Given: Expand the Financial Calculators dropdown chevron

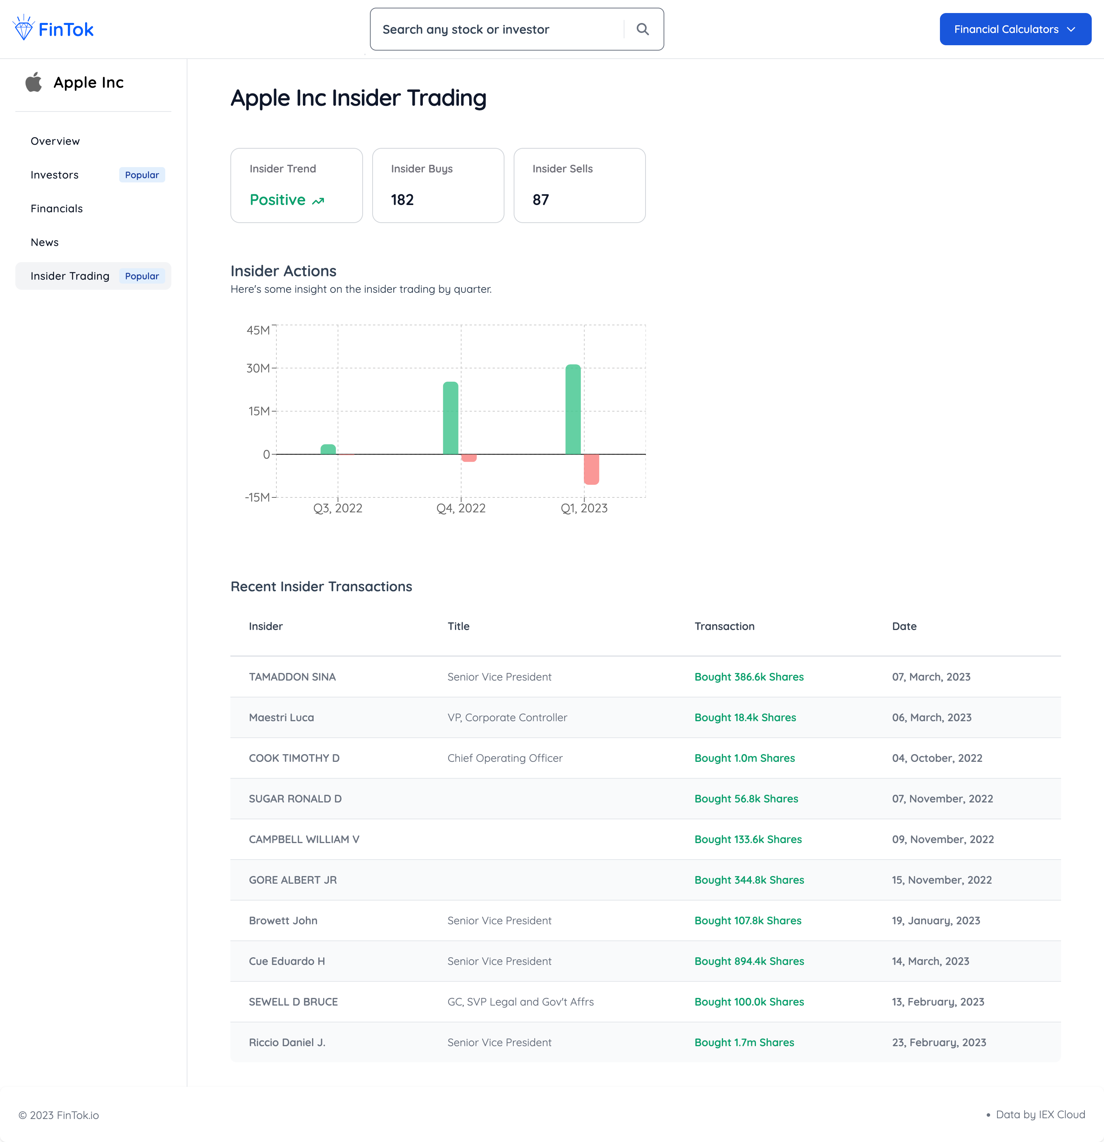Looking at the screenshot, I should pyautogui.click(x=1071, y=29).
